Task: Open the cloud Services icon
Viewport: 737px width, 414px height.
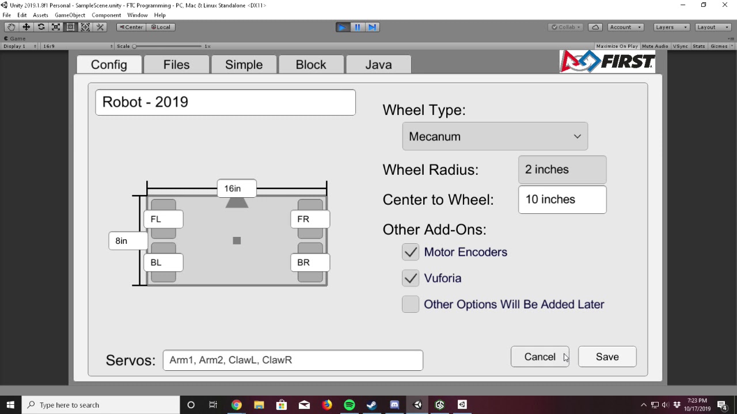Action: pyautogui.click(x=596, y=27)
